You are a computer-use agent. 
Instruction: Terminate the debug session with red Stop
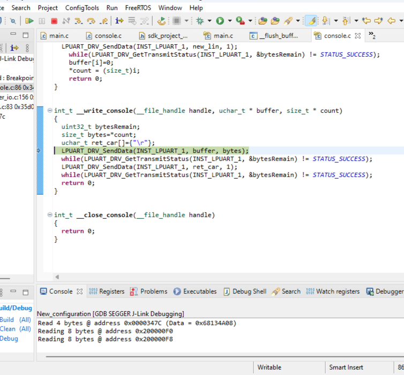54,21
